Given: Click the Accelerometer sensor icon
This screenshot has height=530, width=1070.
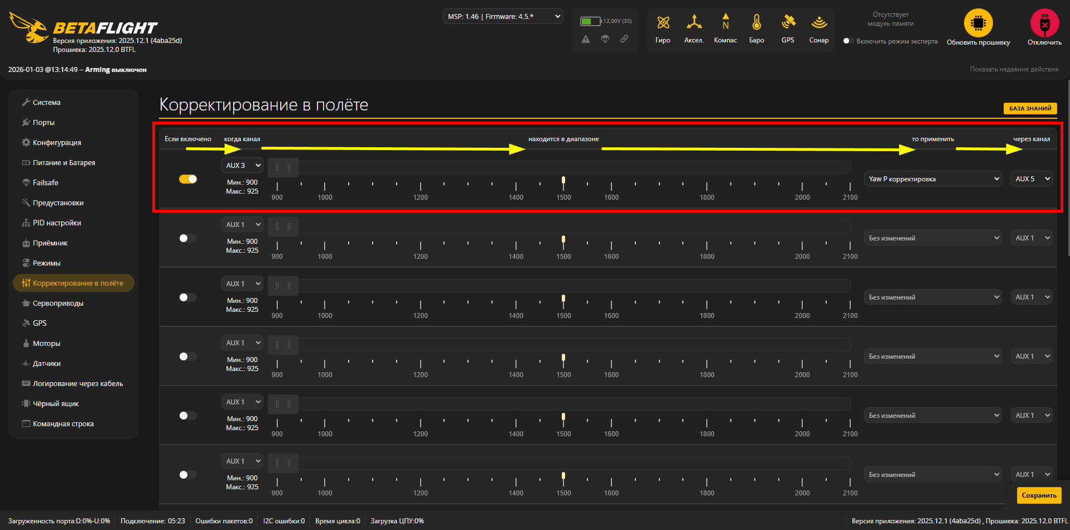Looking at the screenshot, I should tap(693, 23).
